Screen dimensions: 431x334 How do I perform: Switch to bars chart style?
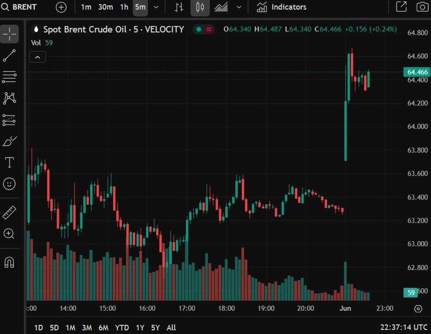tap(179, 7)
